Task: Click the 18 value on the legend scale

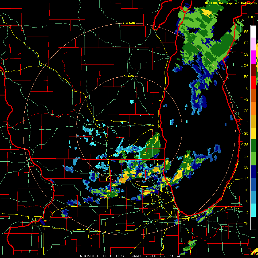Action: point(246,167)
